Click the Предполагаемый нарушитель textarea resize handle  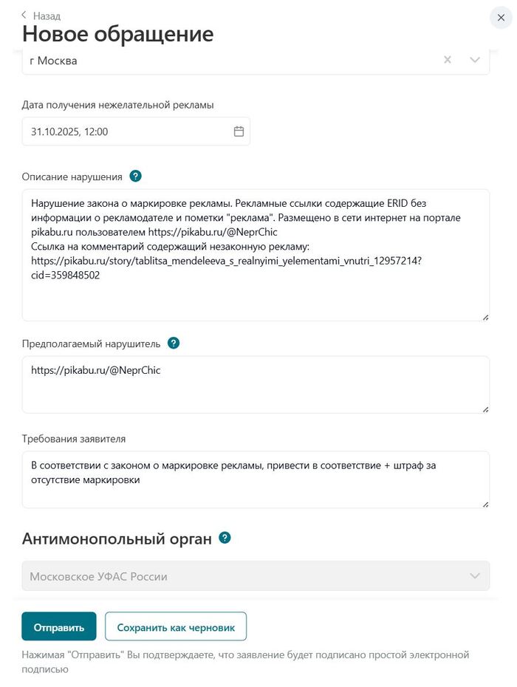pos(485,409)
